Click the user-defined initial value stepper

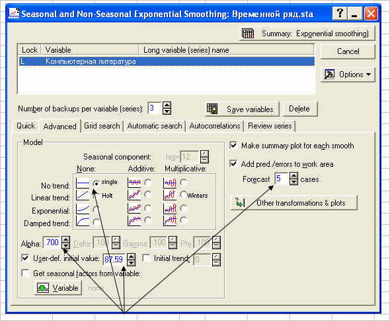tap(131, 260)
